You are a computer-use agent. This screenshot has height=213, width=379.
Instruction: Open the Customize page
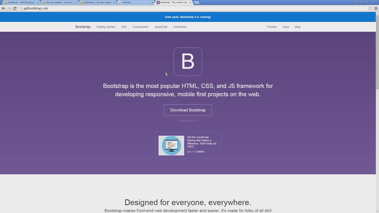tap(180, 27)
